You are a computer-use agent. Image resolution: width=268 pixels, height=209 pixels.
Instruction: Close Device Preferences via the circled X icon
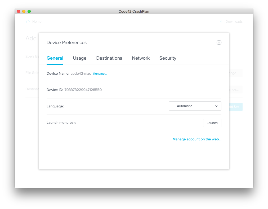pyautogui.click(x=219, y=42)
